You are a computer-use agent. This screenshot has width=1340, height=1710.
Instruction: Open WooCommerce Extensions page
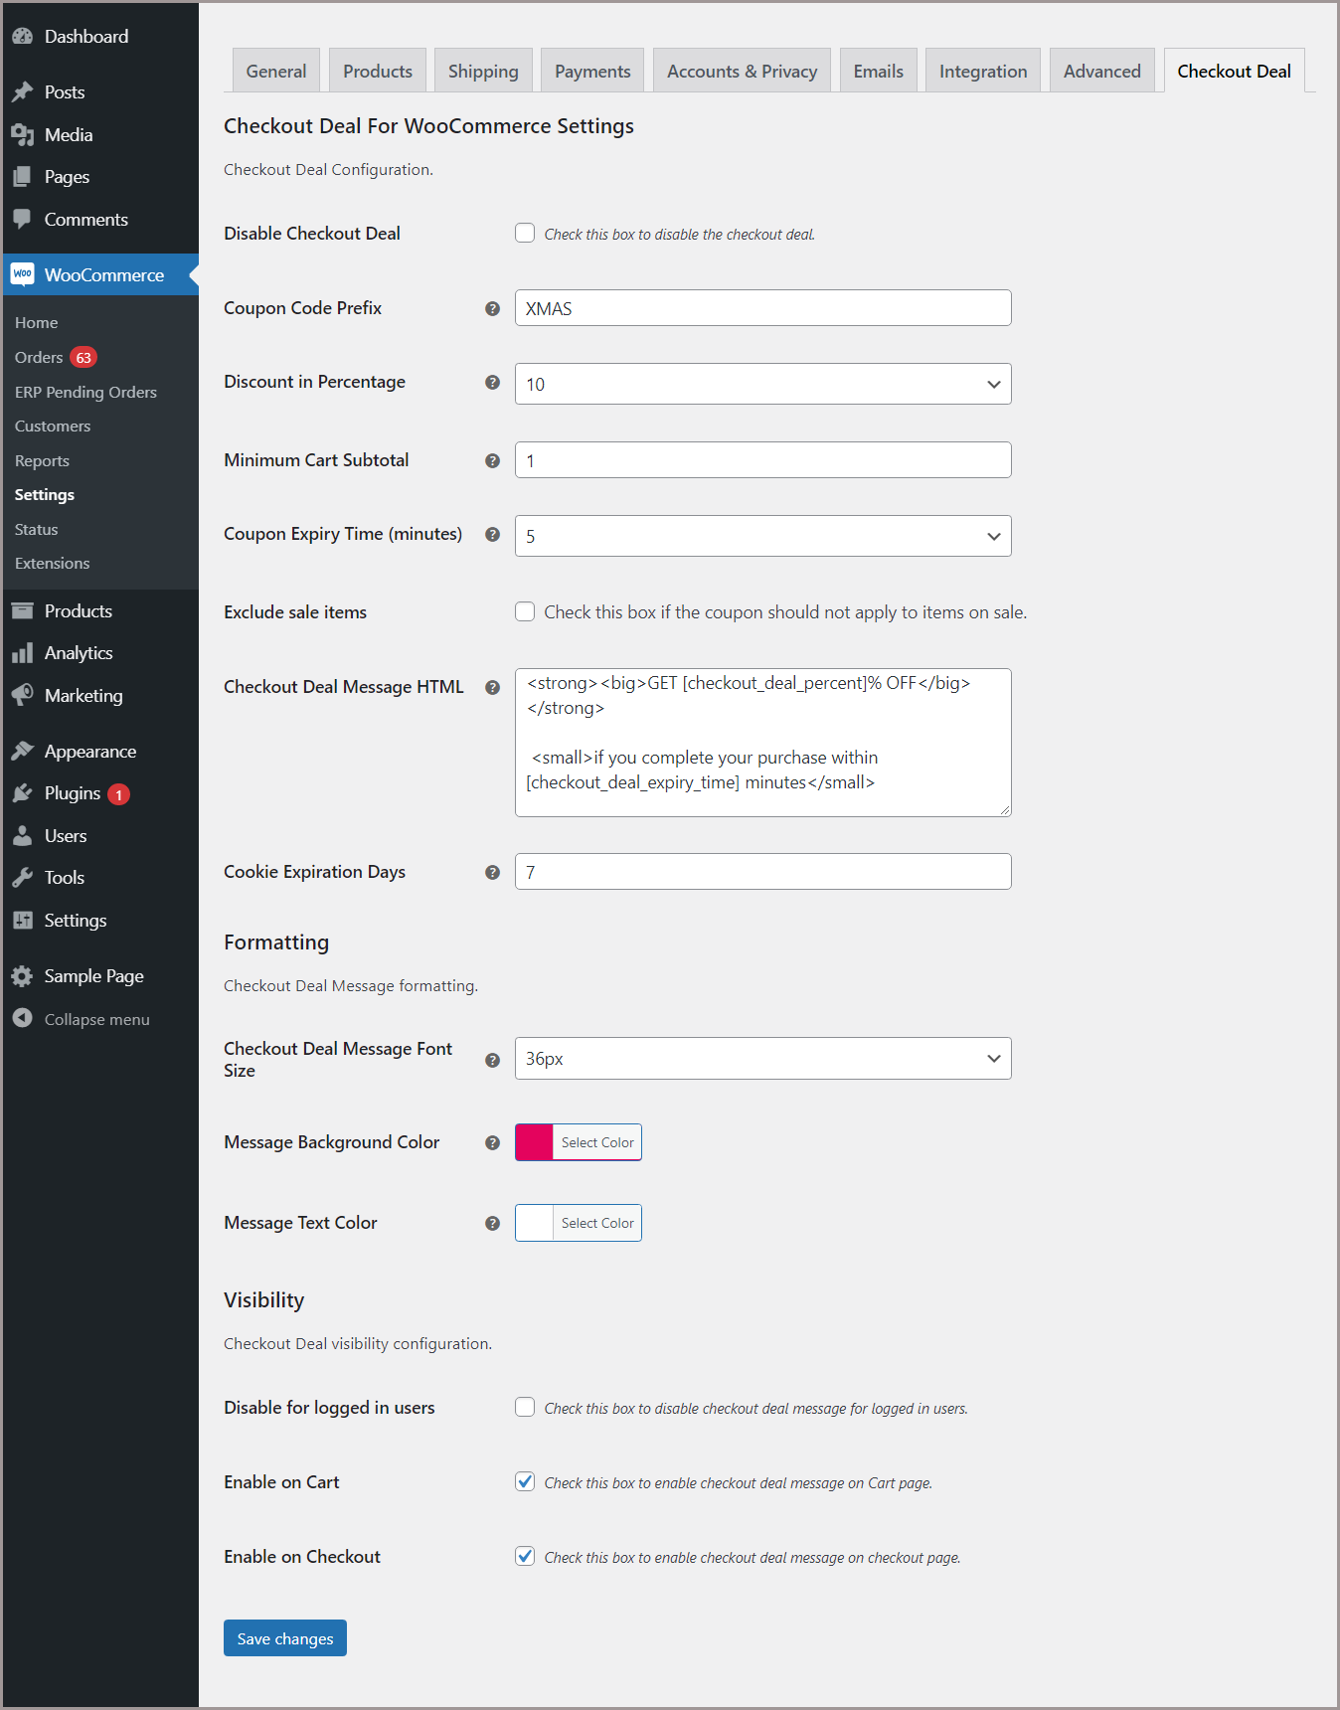click(x=53, y=564)
